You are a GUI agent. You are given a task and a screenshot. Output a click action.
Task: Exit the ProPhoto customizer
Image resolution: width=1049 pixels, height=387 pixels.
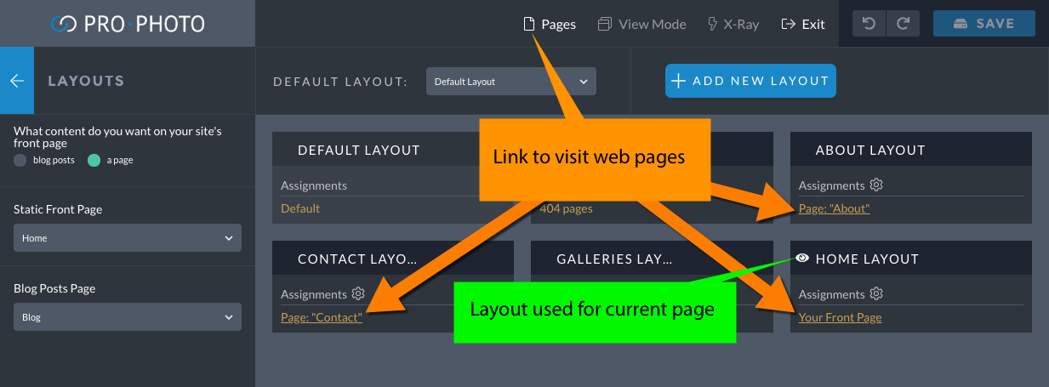coord(803,24)
